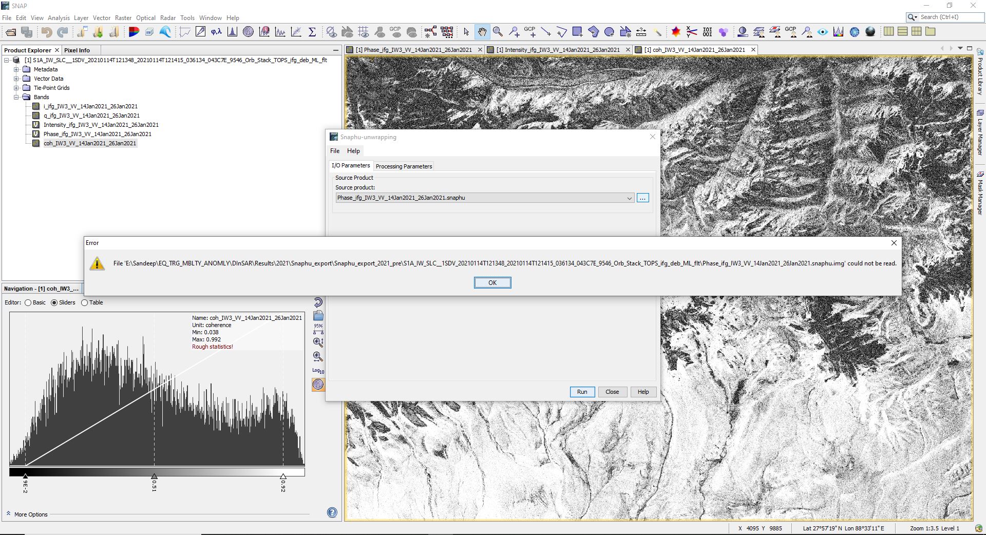Image resolution: width=986 pixels, height=535 pixels.
Task: Expand the Metadata node in Product Explorer
Action: point(16,69)
